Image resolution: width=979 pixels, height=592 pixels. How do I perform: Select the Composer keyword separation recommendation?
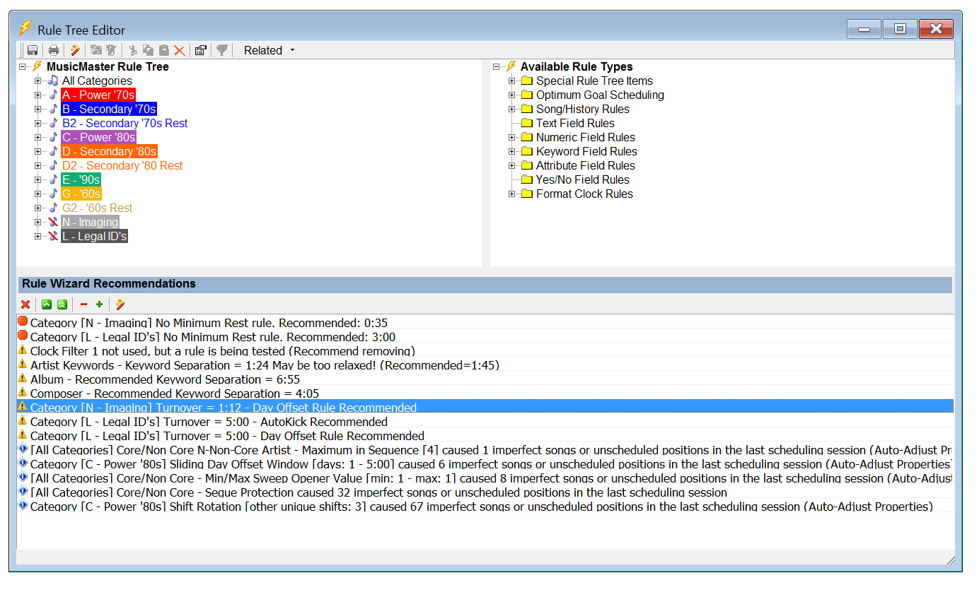coord(175,393)
